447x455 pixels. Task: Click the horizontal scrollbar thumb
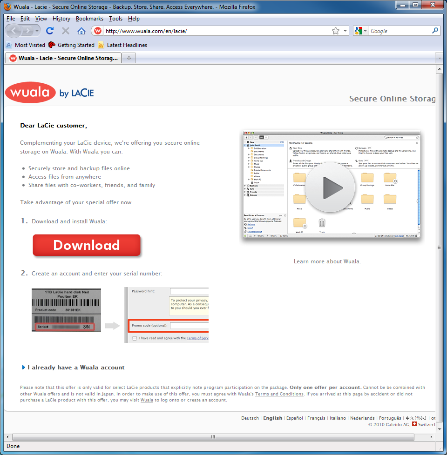(213, 437)
